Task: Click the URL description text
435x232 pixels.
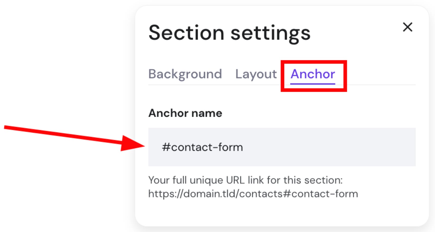Action: (245, 180)
